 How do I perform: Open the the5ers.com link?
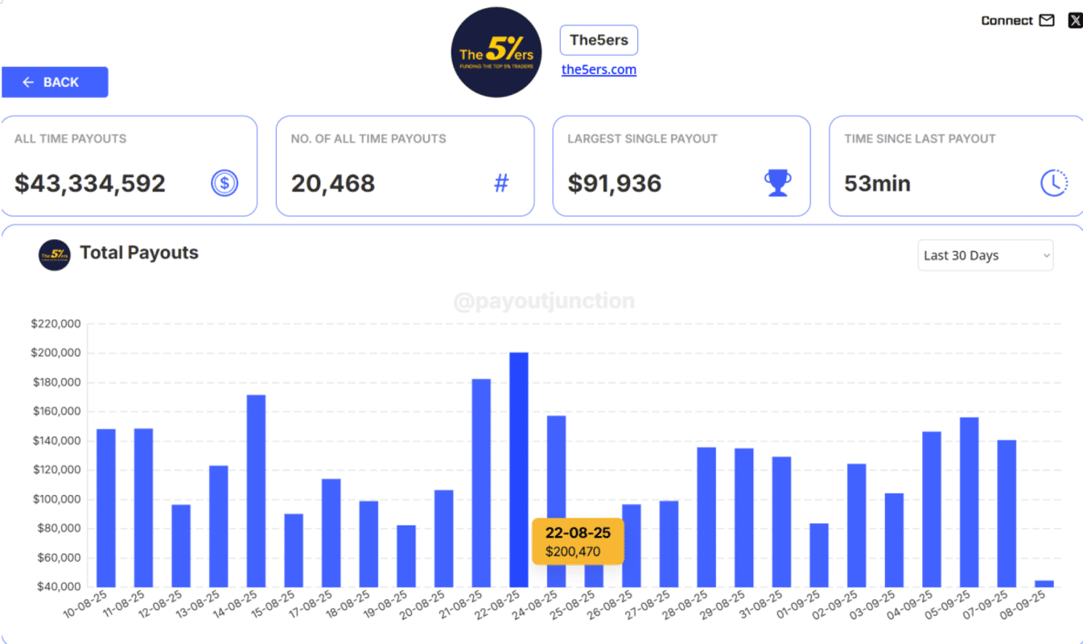[x=599, y=70]
